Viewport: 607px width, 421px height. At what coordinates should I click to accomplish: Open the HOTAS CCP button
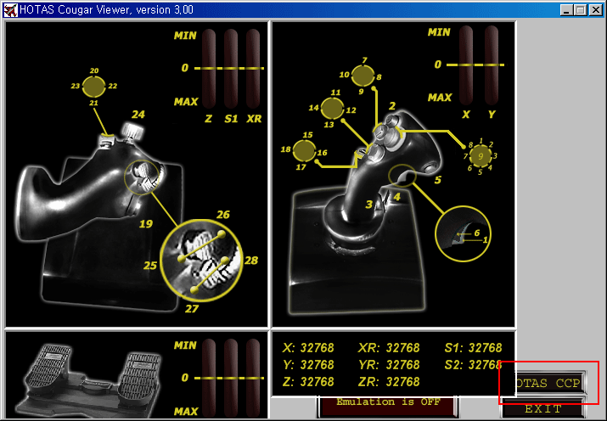549,383
